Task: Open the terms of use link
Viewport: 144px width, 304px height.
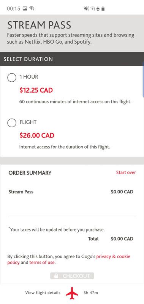Action: coord(42,263)
